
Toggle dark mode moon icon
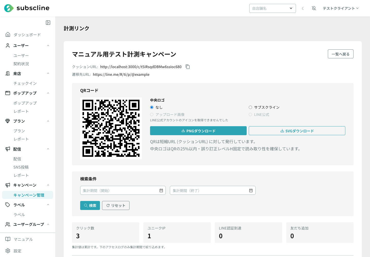[x=303, y=8]
